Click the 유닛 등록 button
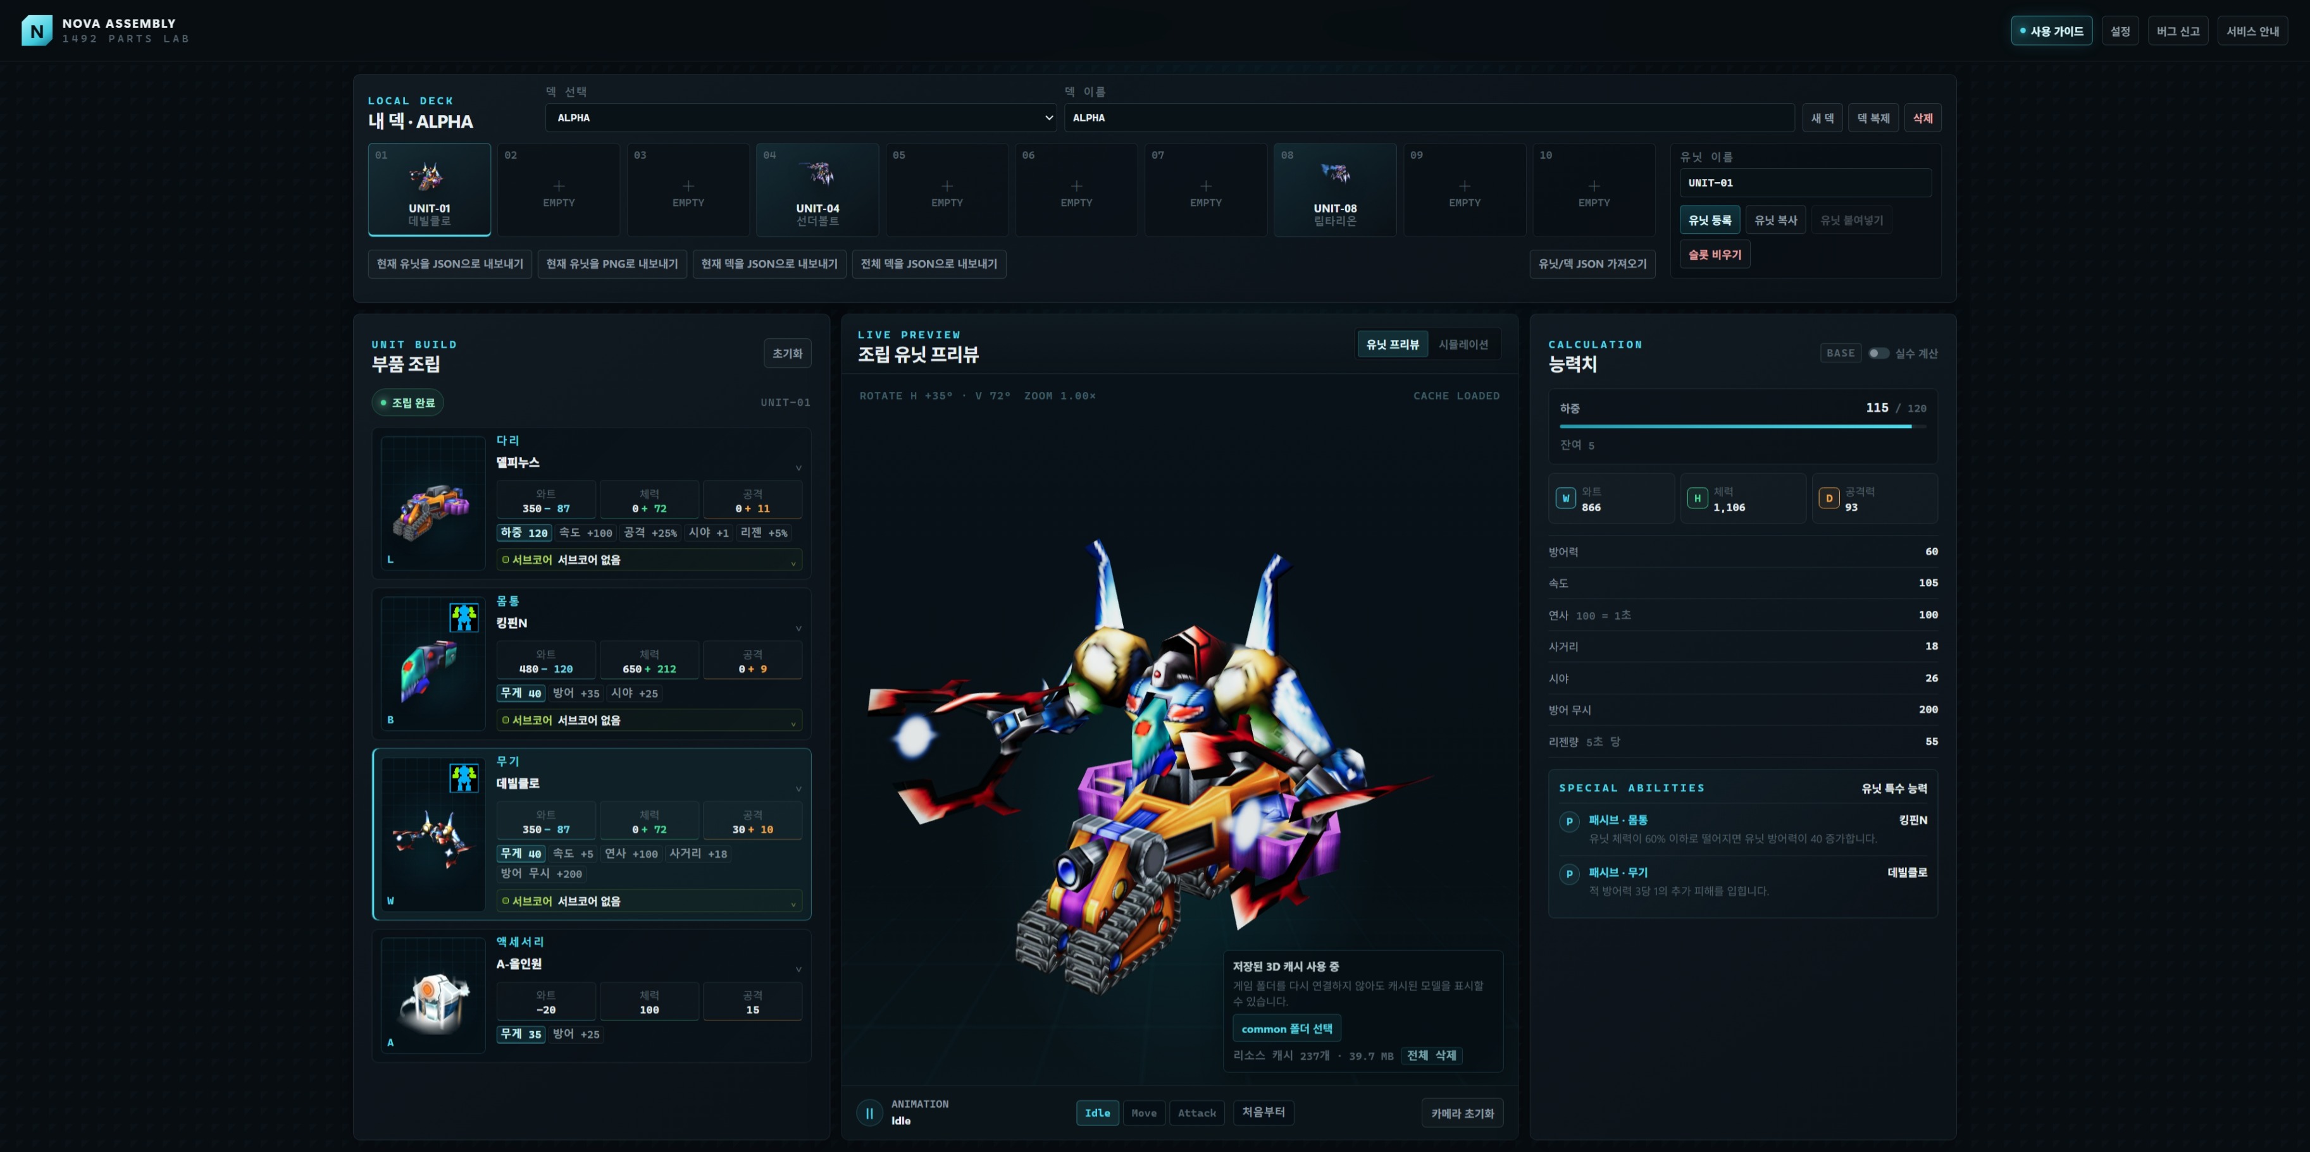 (x=1709, y=221)
